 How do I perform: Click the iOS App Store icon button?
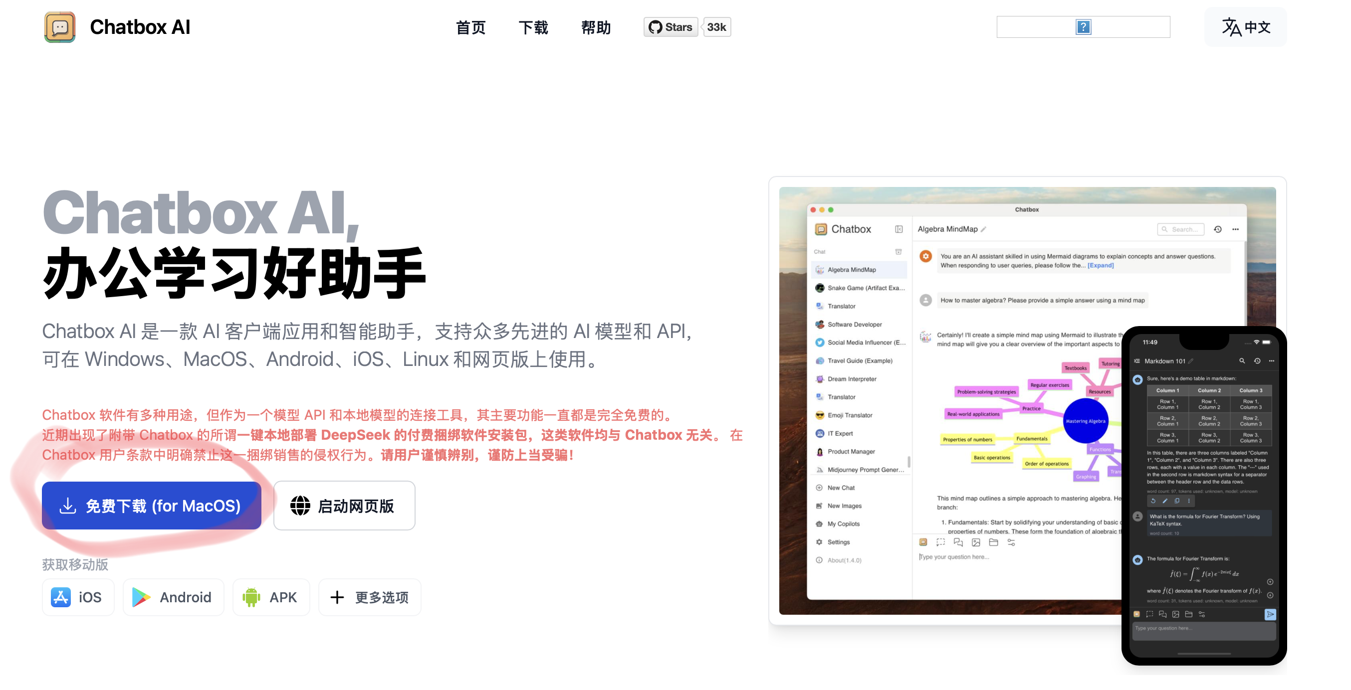(78, 597)
